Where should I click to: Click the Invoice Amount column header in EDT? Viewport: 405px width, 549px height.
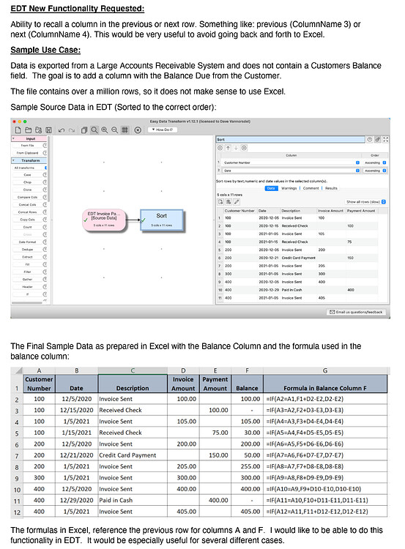331,211
